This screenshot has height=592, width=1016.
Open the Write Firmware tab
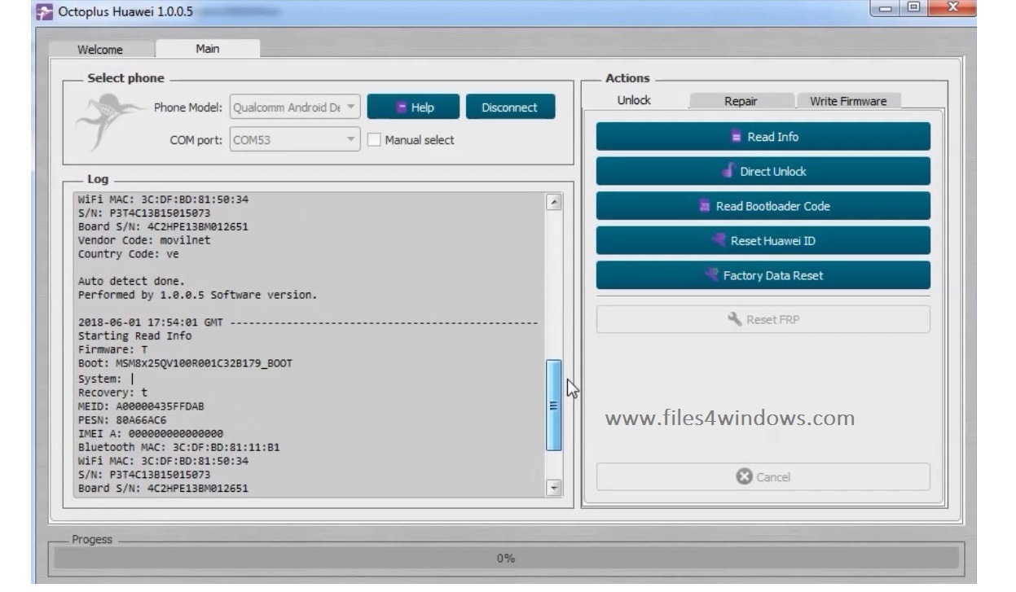pos(848,101)
